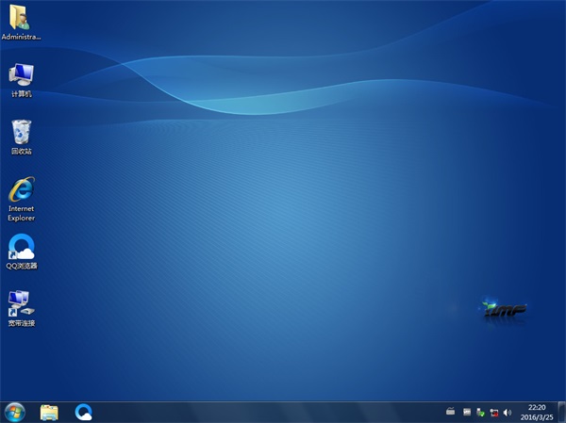This screenshot has height=423, width=566.
Task: Click empty desktop wallpaper to deselect icons
Action: click(283, 236)
